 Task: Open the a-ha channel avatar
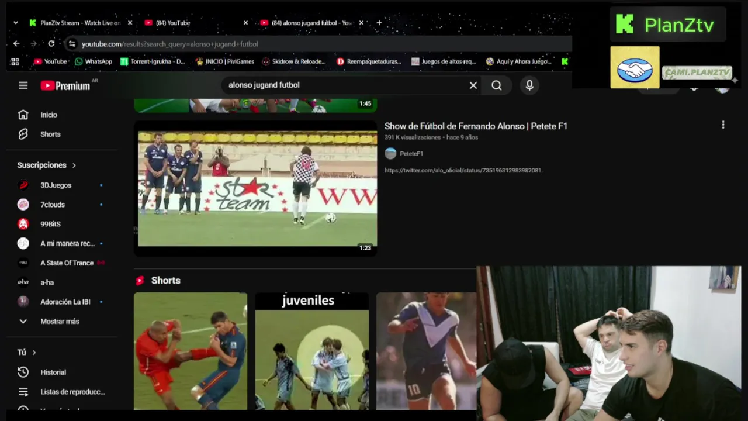23,282
